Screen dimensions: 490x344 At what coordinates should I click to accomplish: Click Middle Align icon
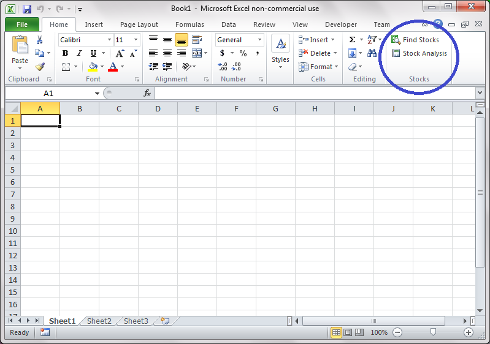[x=167, y=40]
